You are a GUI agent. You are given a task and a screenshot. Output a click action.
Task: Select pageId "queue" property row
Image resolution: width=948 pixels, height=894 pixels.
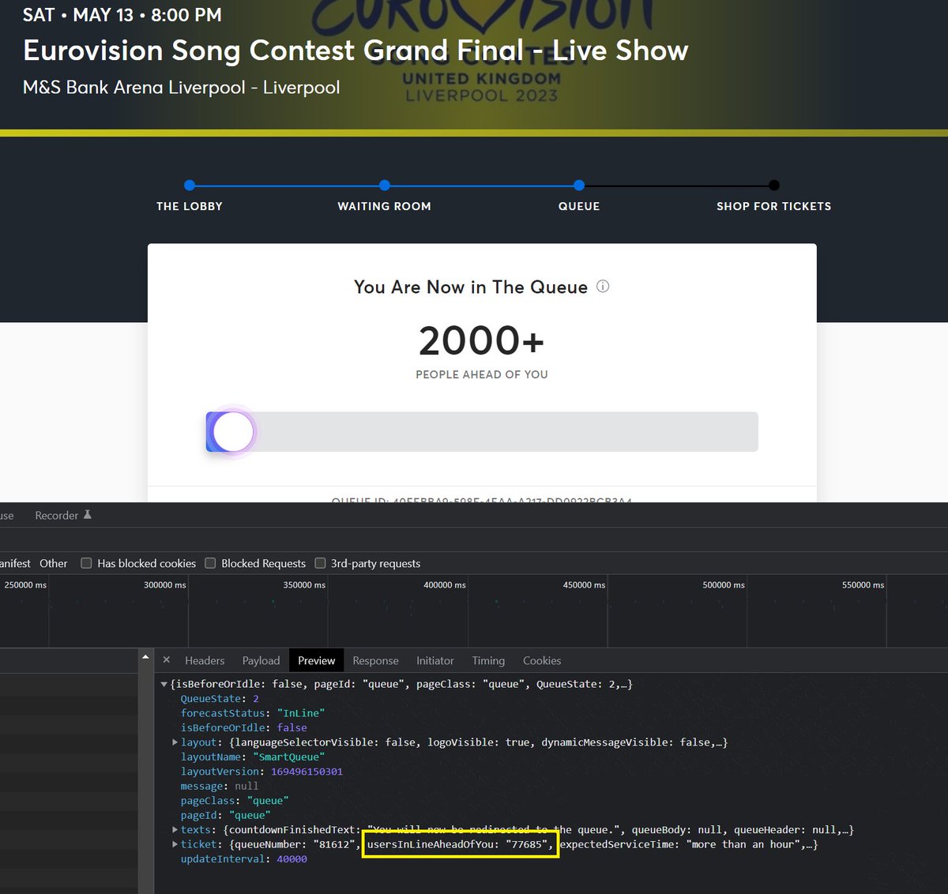(x=225, y=815)
